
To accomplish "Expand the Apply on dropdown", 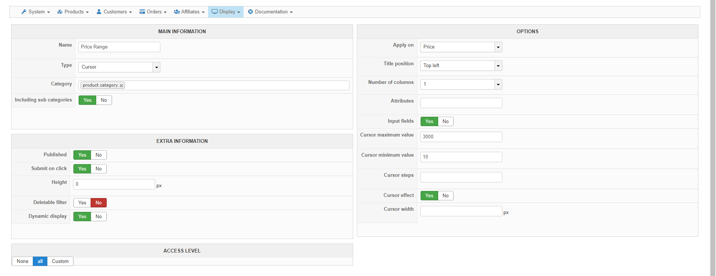I will pos(498,47).
